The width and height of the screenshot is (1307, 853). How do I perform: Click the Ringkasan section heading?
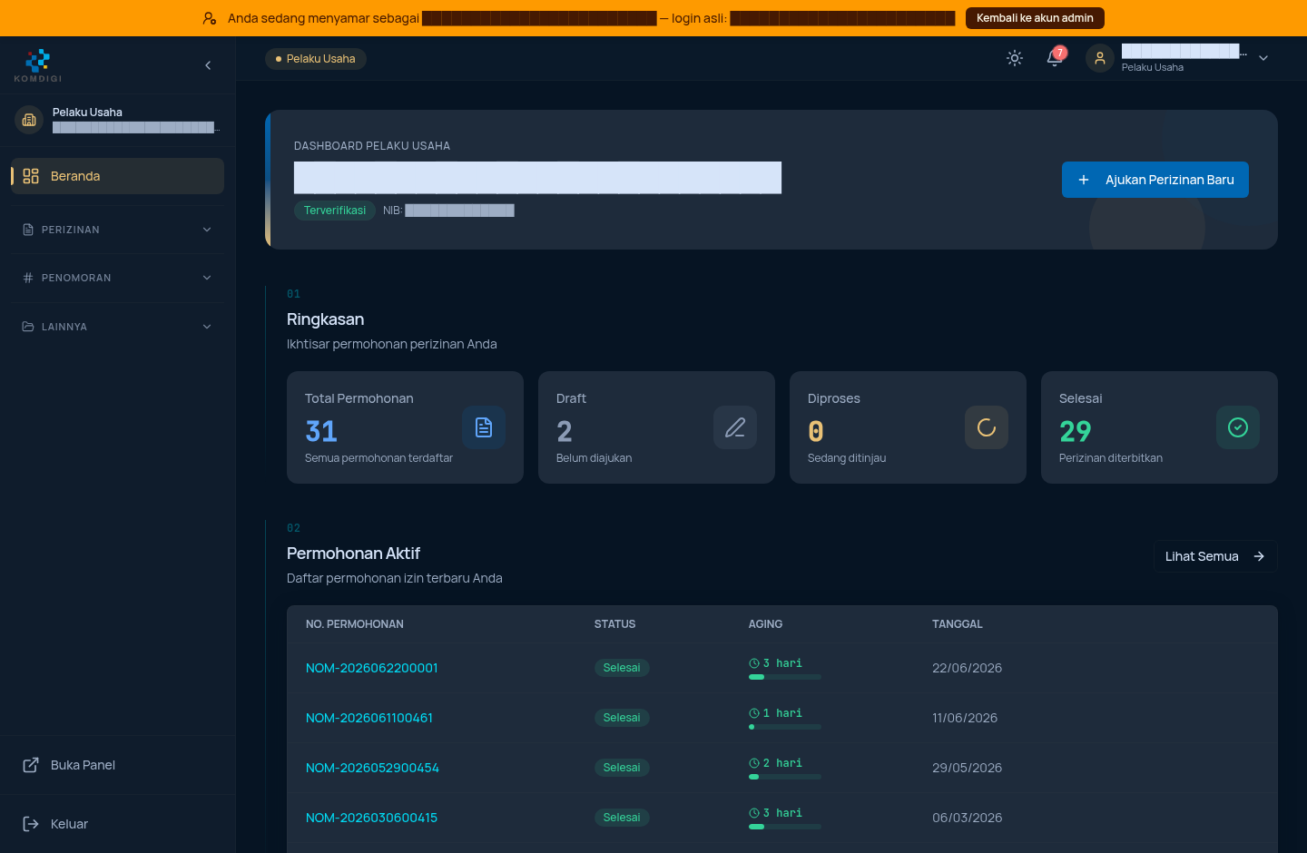point(325,319)
